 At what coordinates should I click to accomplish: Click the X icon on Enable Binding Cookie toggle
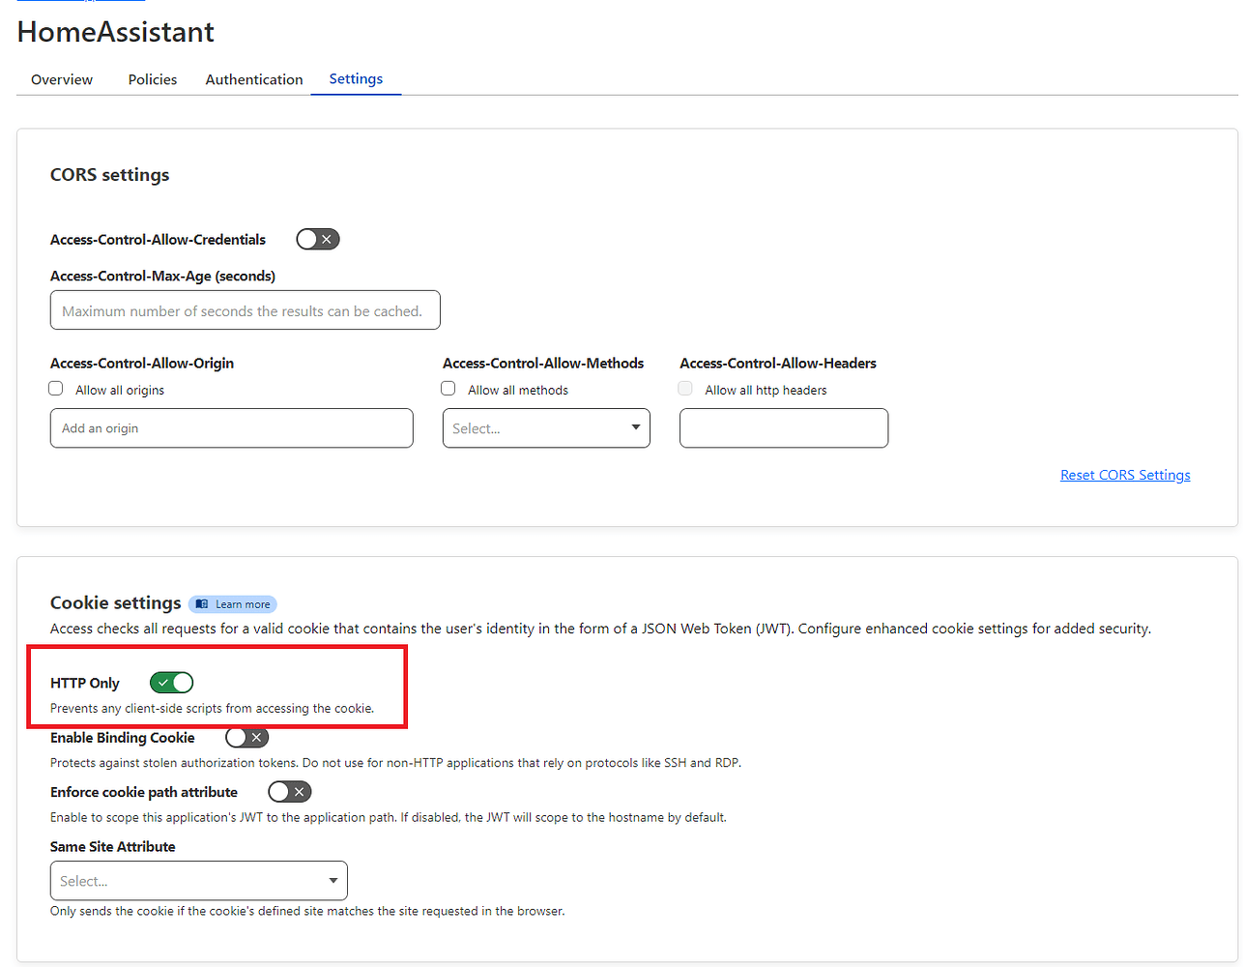point(255,737)
